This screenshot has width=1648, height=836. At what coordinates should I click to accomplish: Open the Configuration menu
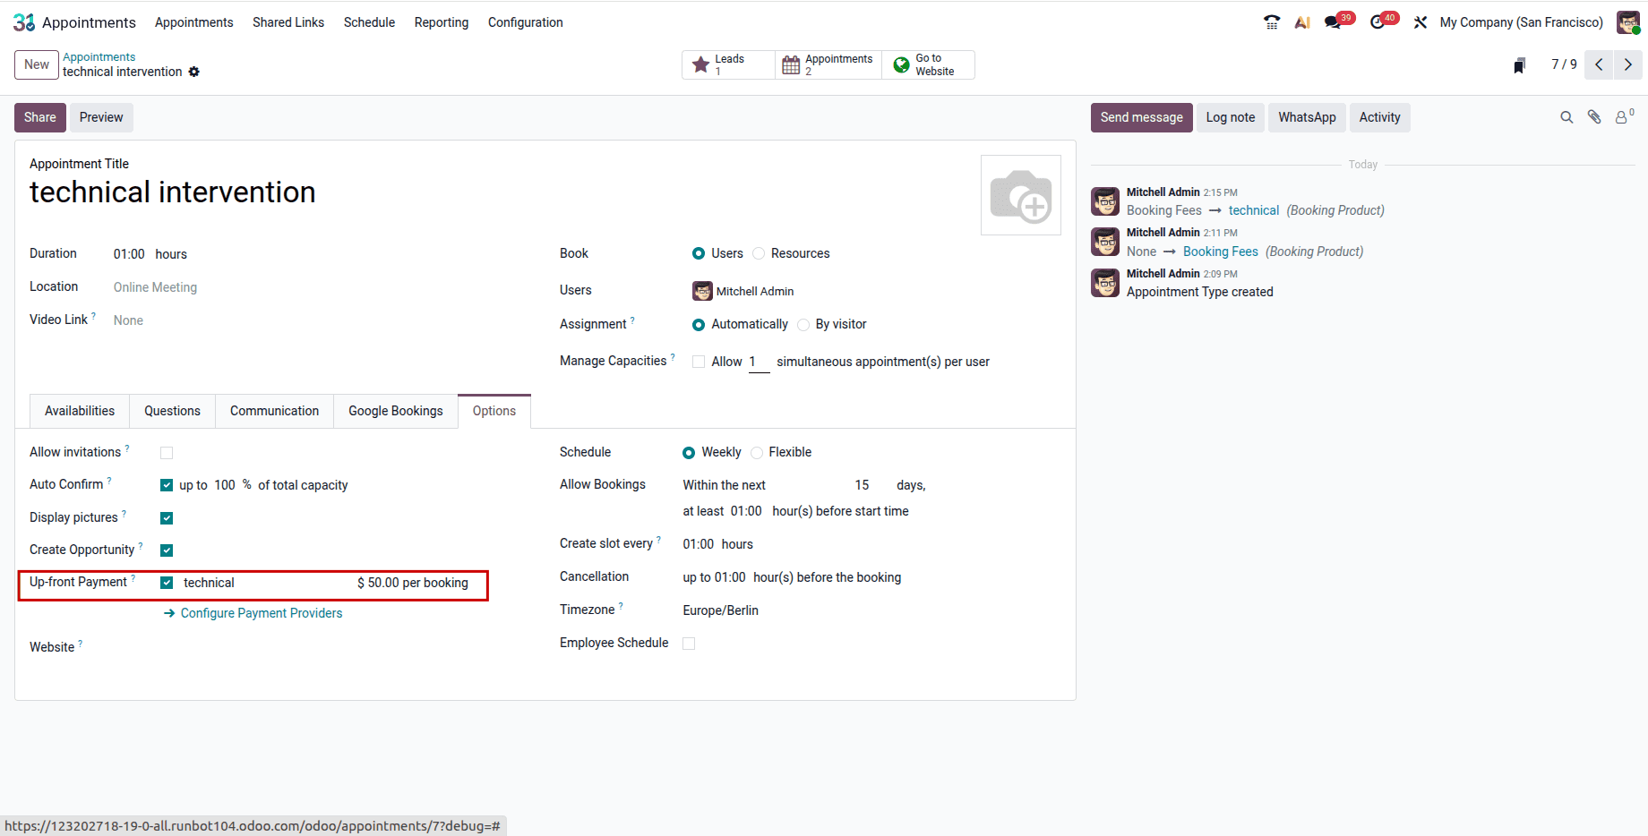coord(526,22)
